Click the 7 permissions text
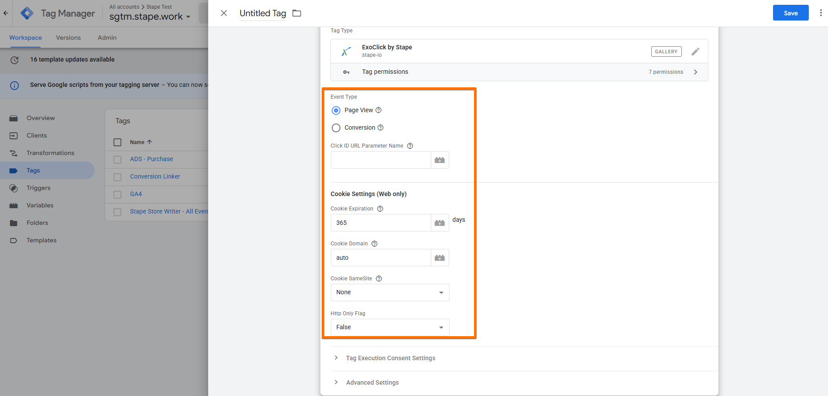The width and height of the screenshot is (828, 396). click(x=666, y=72)
